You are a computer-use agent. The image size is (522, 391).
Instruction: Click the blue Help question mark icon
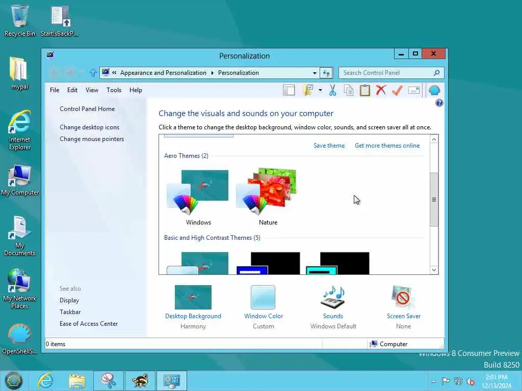coord(439,103)
